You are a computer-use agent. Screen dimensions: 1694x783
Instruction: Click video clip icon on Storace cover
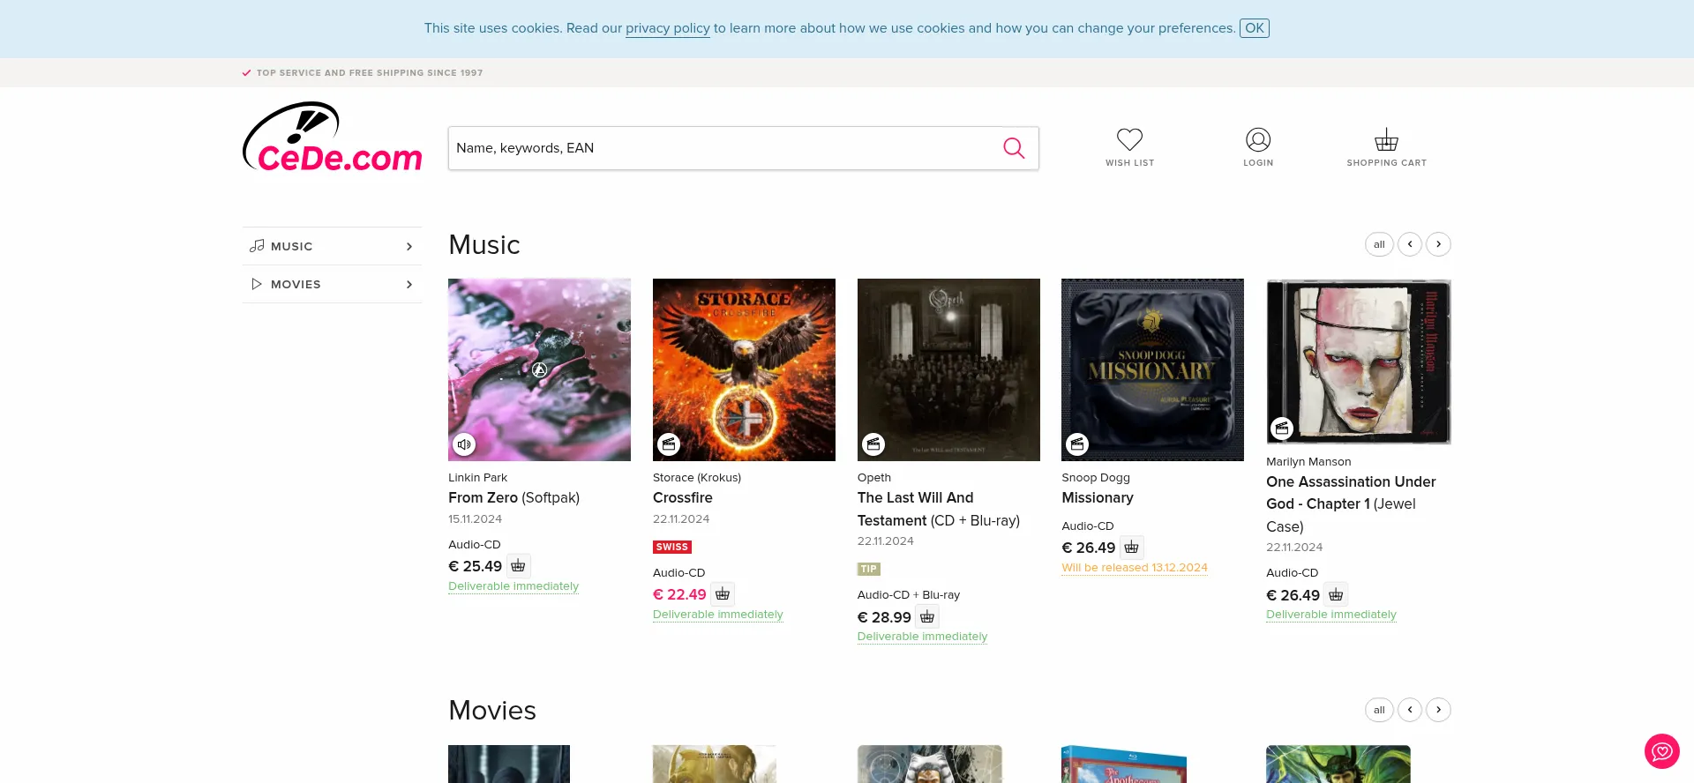pos(669,444)
